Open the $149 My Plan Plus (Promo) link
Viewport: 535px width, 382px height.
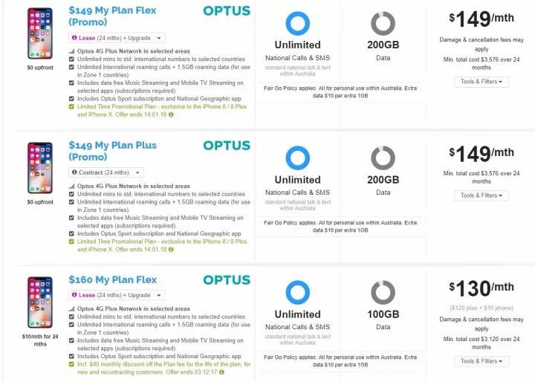tap(113, 151)
